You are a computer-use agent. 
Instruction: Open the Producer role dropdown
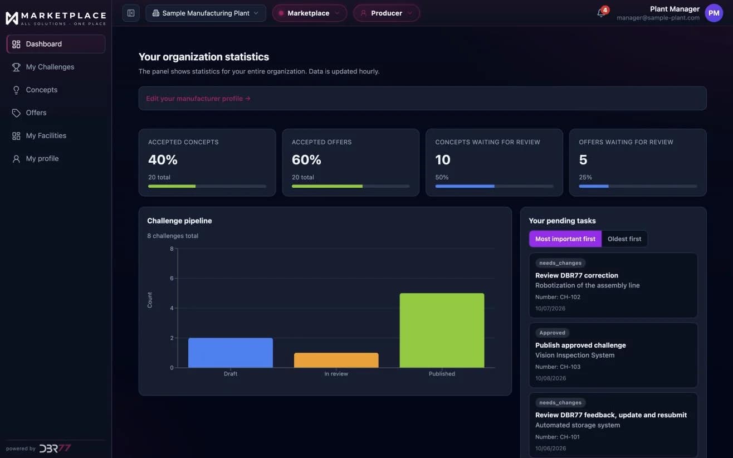[387, 13]
